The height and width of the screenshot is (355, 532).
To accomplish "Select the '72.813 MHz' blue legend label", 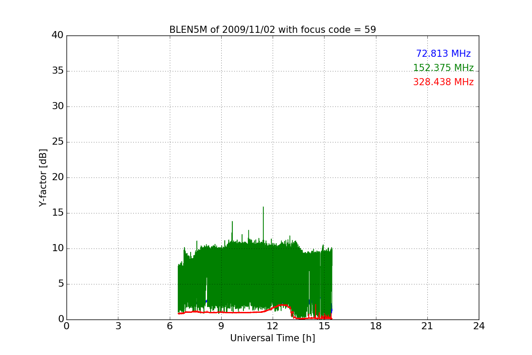I will 443,54.
